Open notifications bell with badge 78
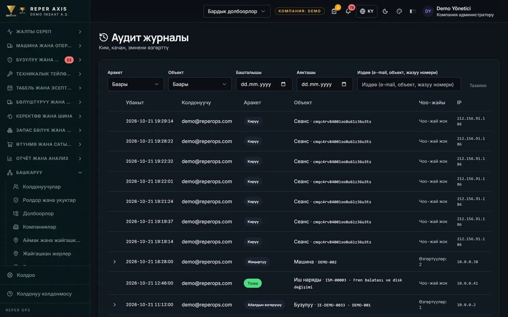This screenshot has height=317, width=508. coord(348,11)
